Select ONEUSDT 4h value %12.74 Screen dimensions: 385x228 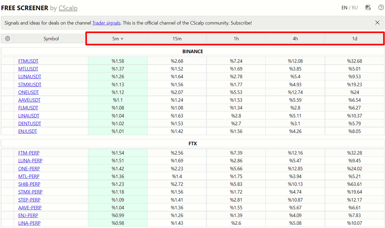click(295, 92)
